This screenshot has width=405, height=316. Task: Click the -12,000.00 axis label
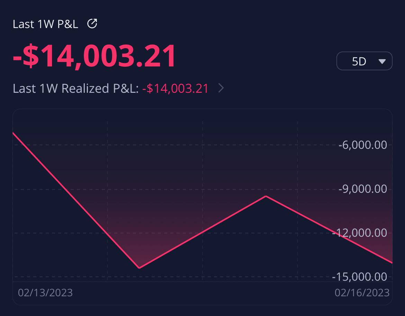(359, 233)
